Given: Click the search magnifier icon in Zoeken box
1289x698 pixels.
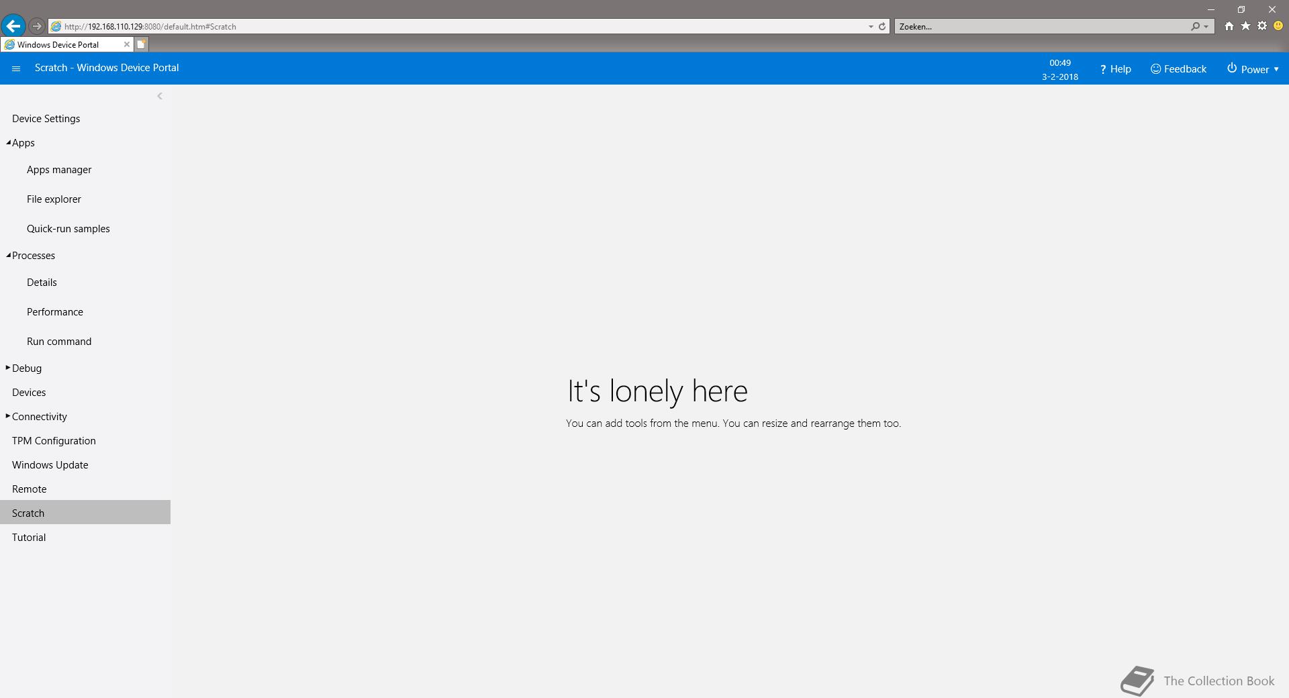Looking at the screenshot, I should point(1196,27).
